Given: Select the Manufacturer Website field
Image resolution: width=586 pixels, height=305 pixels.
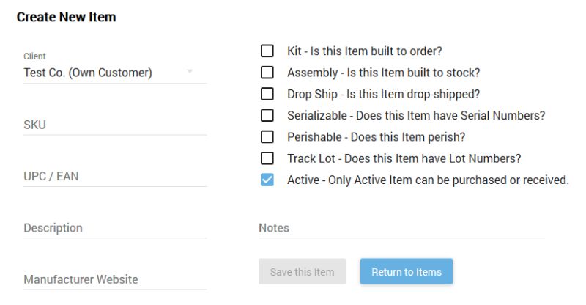Looking at the screenshot, I should 115,279.
